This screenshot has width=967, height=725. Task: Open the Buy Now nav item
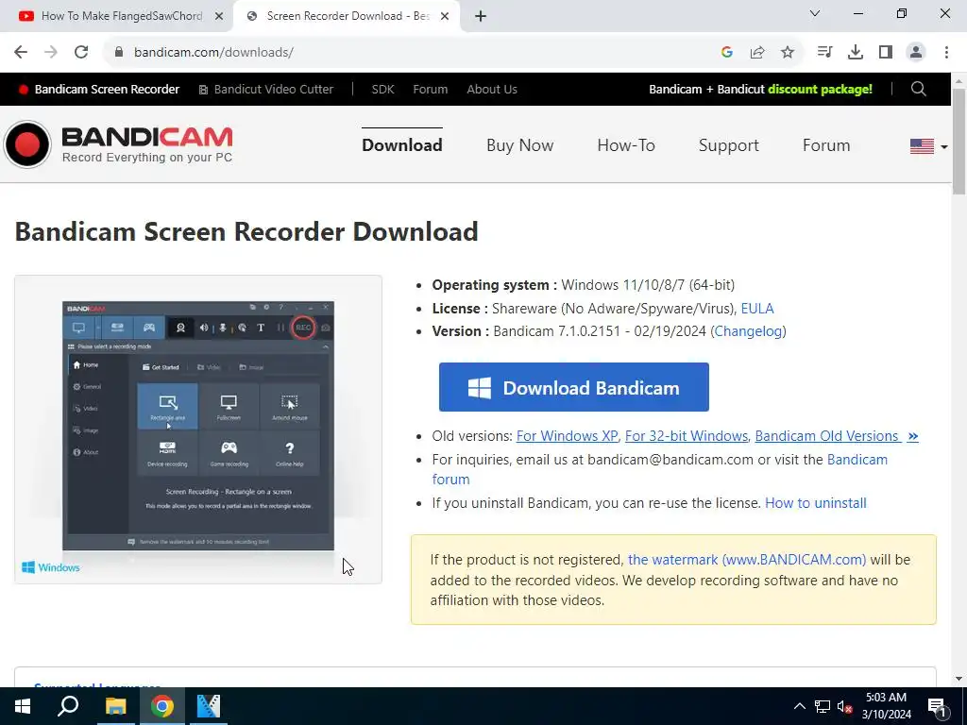point(520,144)
